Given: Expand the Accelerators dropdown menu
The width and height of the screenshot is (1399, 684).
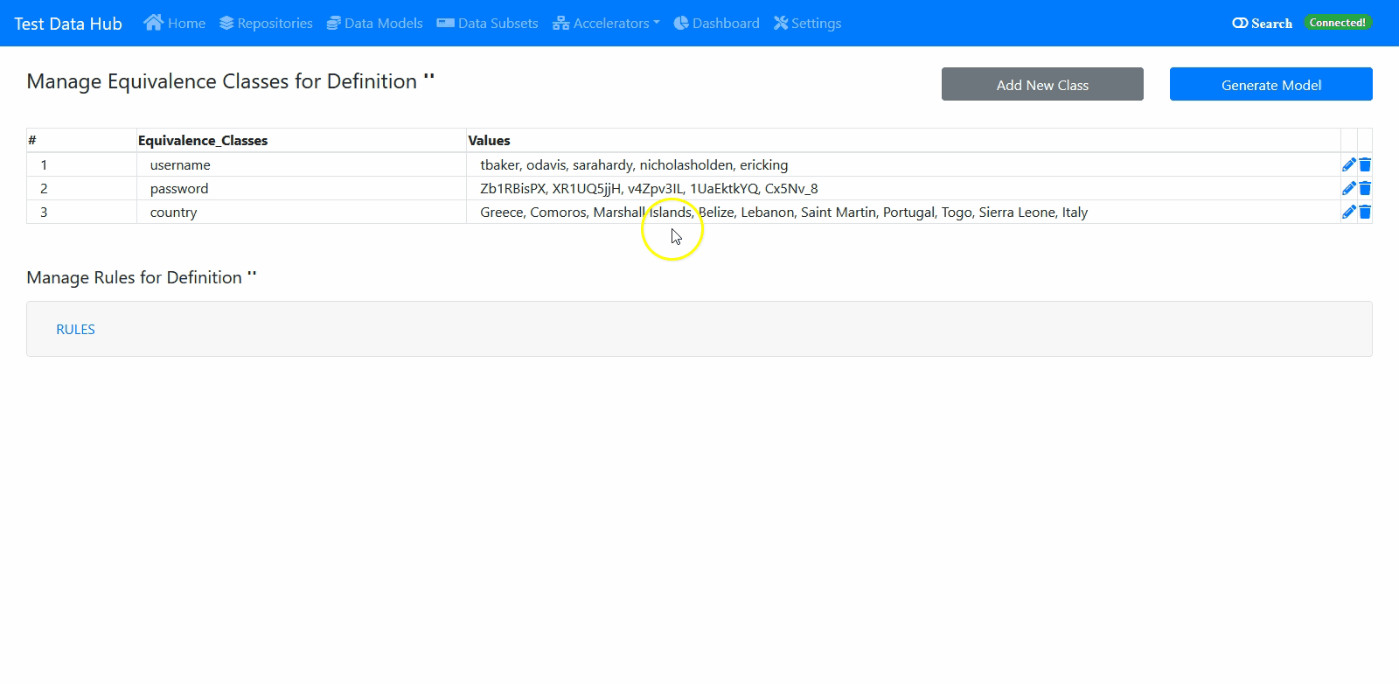Looking at the screenshot, I should [606, 24].
